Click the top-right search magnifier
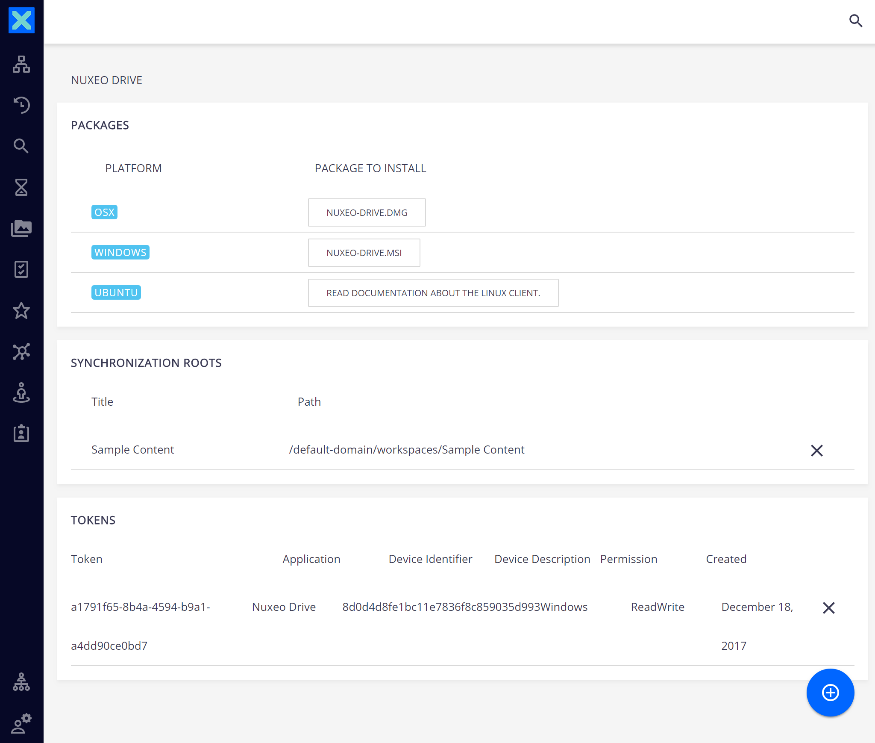 click(x=855, y=21)
